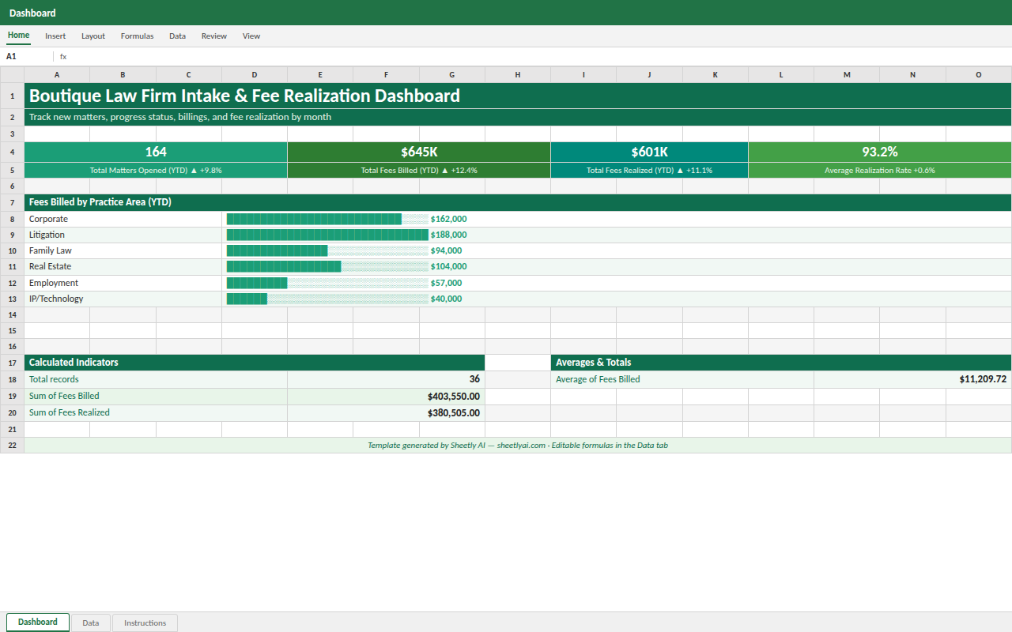Open the Layout ribbon tab
This screenshot has width=1012, height=632.
[93, 36]
